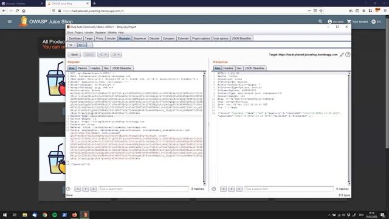Open Repeater help via the question mark near Target
This screenshot has width=389, height=219.
[x=348, y=55]
